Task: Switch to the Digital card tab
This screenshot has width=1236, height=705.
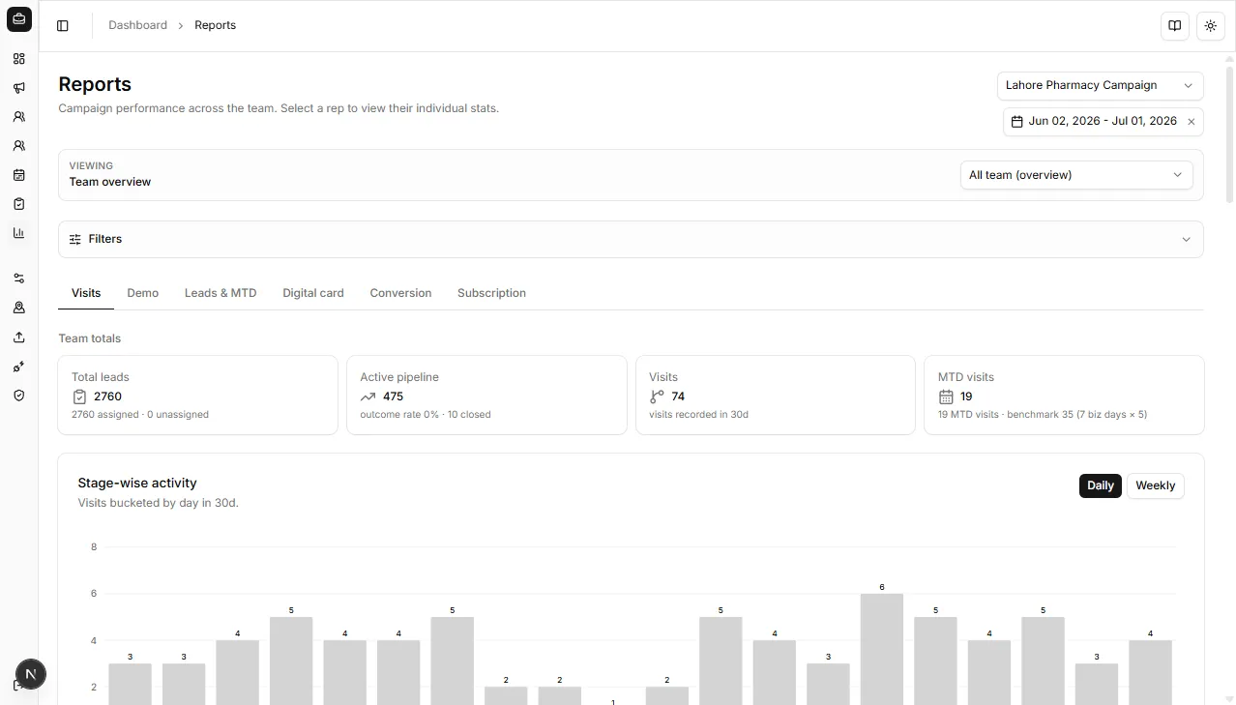Action: pos(313,293)
